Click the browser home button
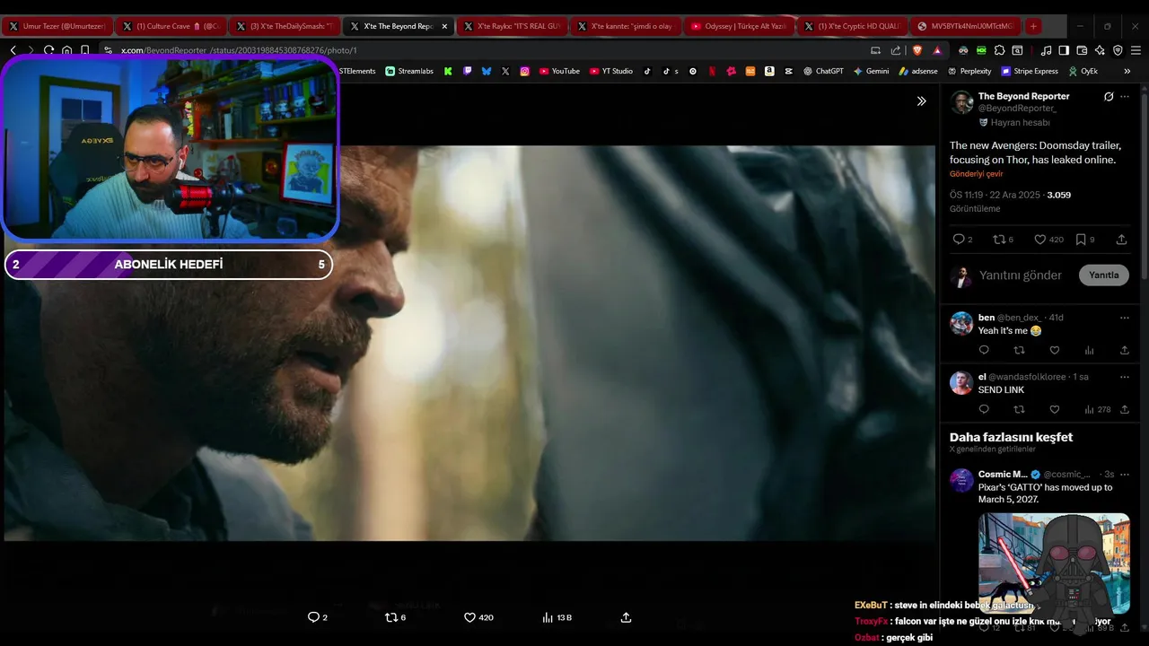The width and height of the screenshot is (1149, 646). coord(66,50)
